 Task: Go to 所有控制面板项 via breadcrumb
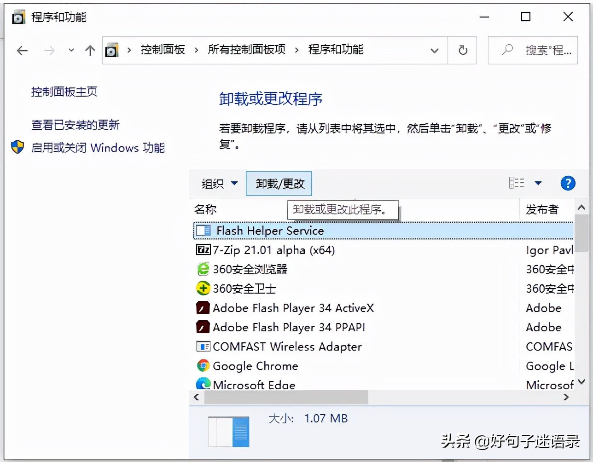247,50
